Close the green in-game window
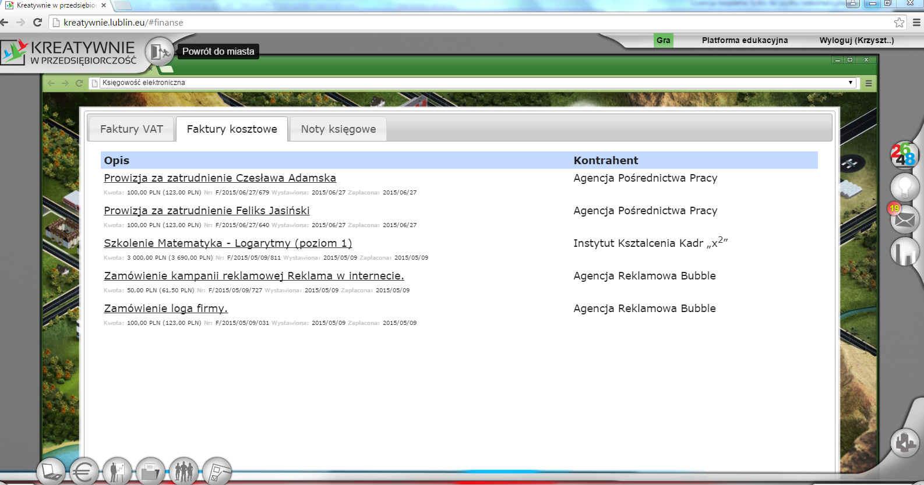924x485 pixels. click(x=866, y=60)
